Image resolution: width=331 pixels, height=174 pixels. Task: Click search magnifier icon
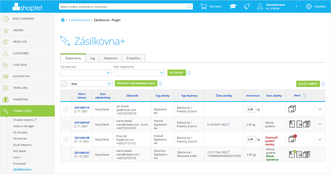189,7
